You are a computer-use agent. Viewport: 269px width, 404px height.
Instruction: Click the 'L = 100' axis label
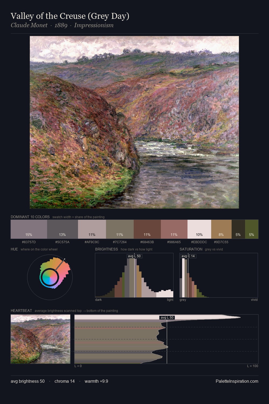point(253,366)
